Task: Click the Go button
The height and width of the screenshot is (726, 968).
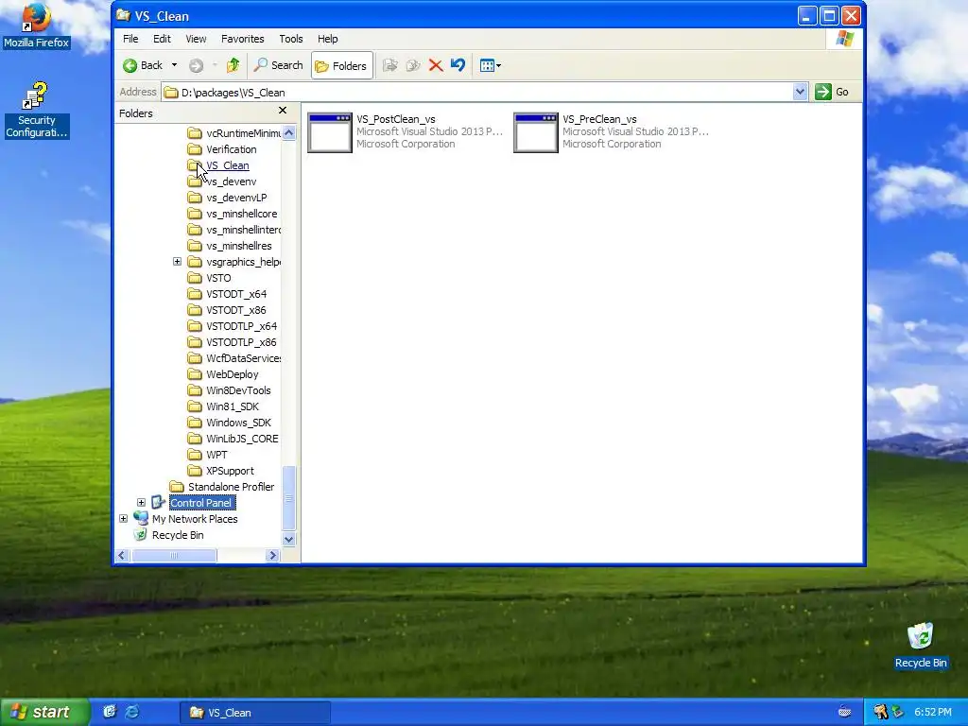Action: 832,92
